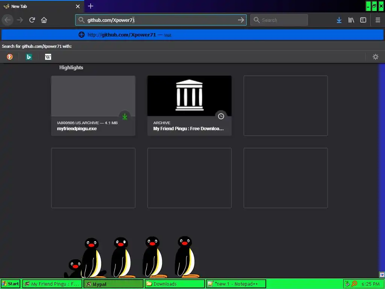Click the browser Back arrow button
This screenshot has height=289, width=385.
tap(8, 20)
